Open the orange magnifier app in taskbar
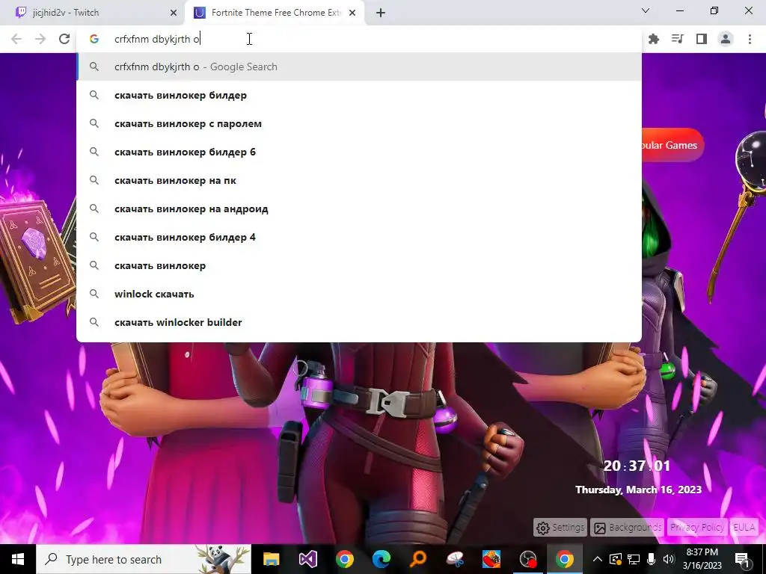Image resolution: width=766 pixels, height=574 pixels. [417, 559]
